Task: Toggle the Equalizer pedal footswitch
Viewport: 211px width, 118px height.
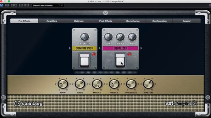Action: [120, 60]
